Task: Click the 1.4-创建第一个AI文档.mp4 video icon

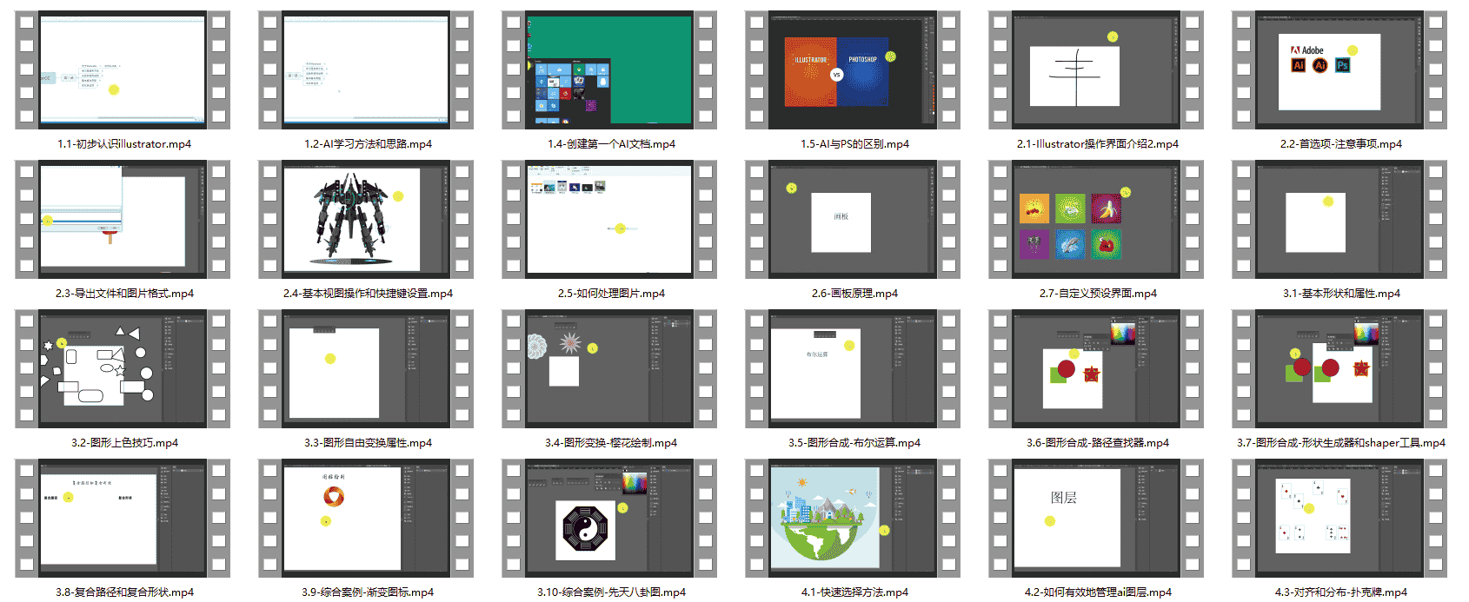Action: [609, 70]
